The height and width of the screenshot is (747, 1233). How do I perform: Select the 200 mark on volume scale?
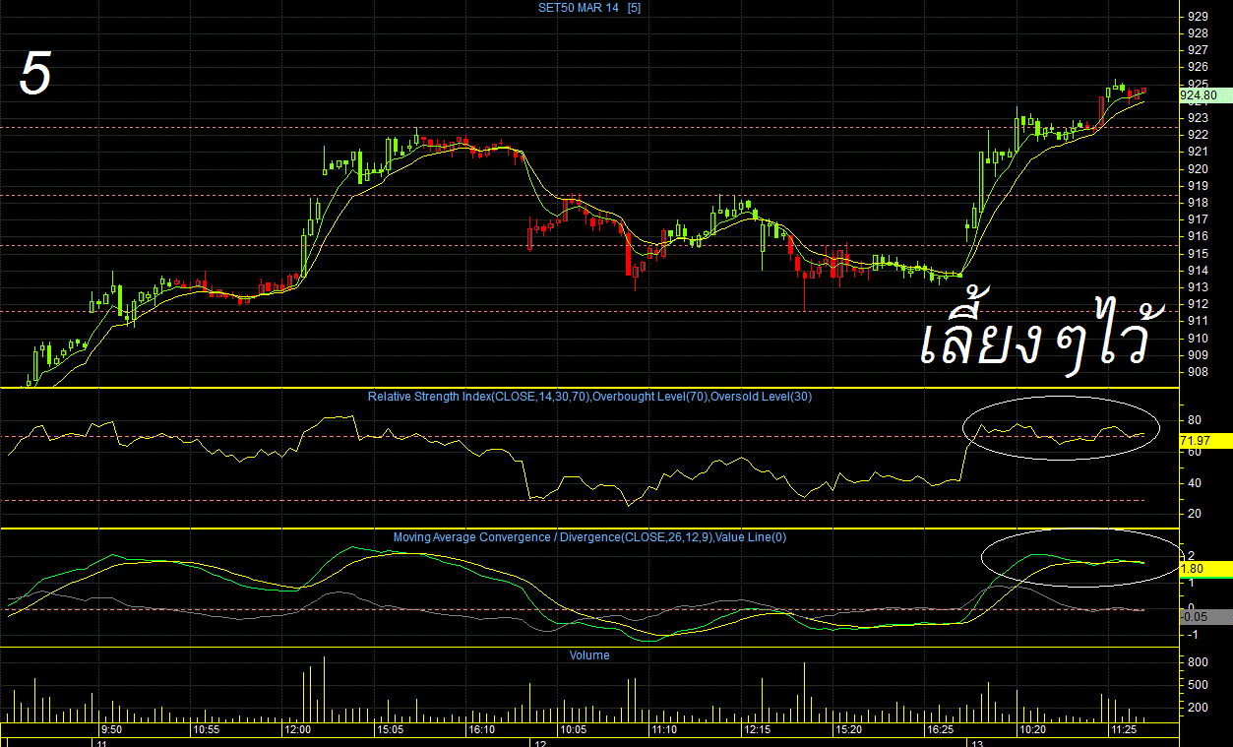point(1198,708)
